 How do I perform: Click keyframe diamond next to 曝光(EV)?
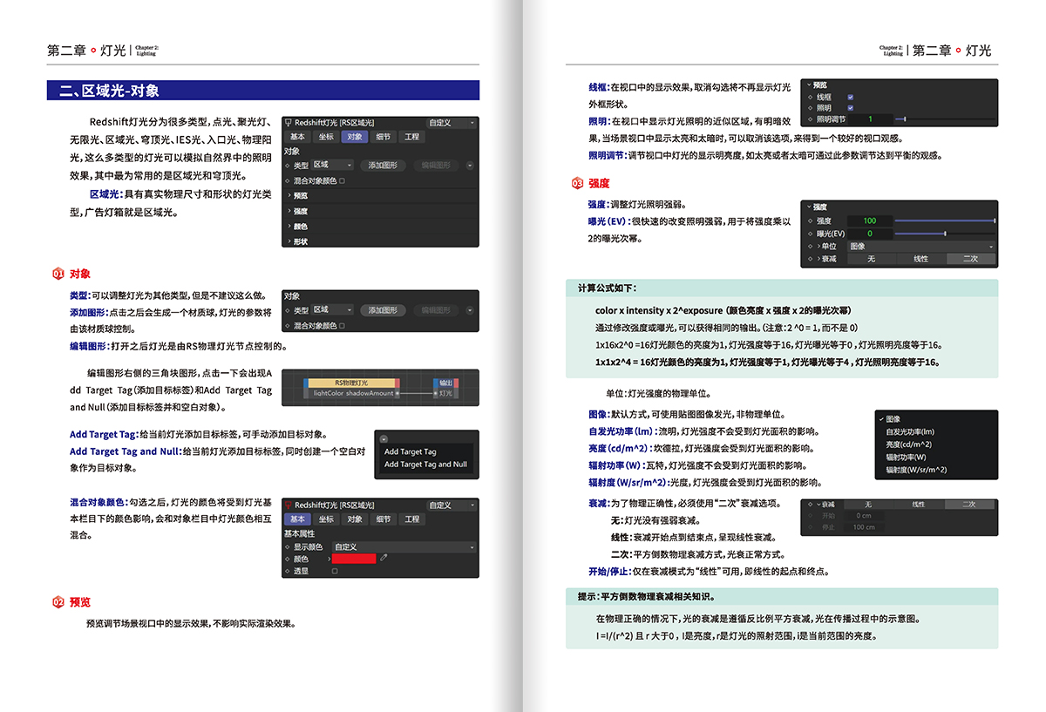coord(811,234)
